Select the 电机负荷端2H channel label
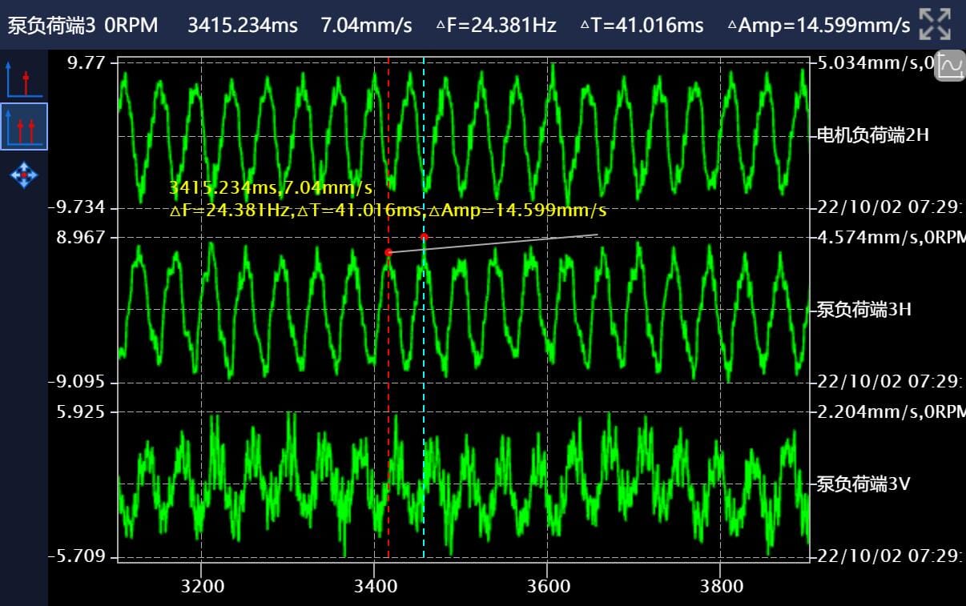 coord(872,135)
